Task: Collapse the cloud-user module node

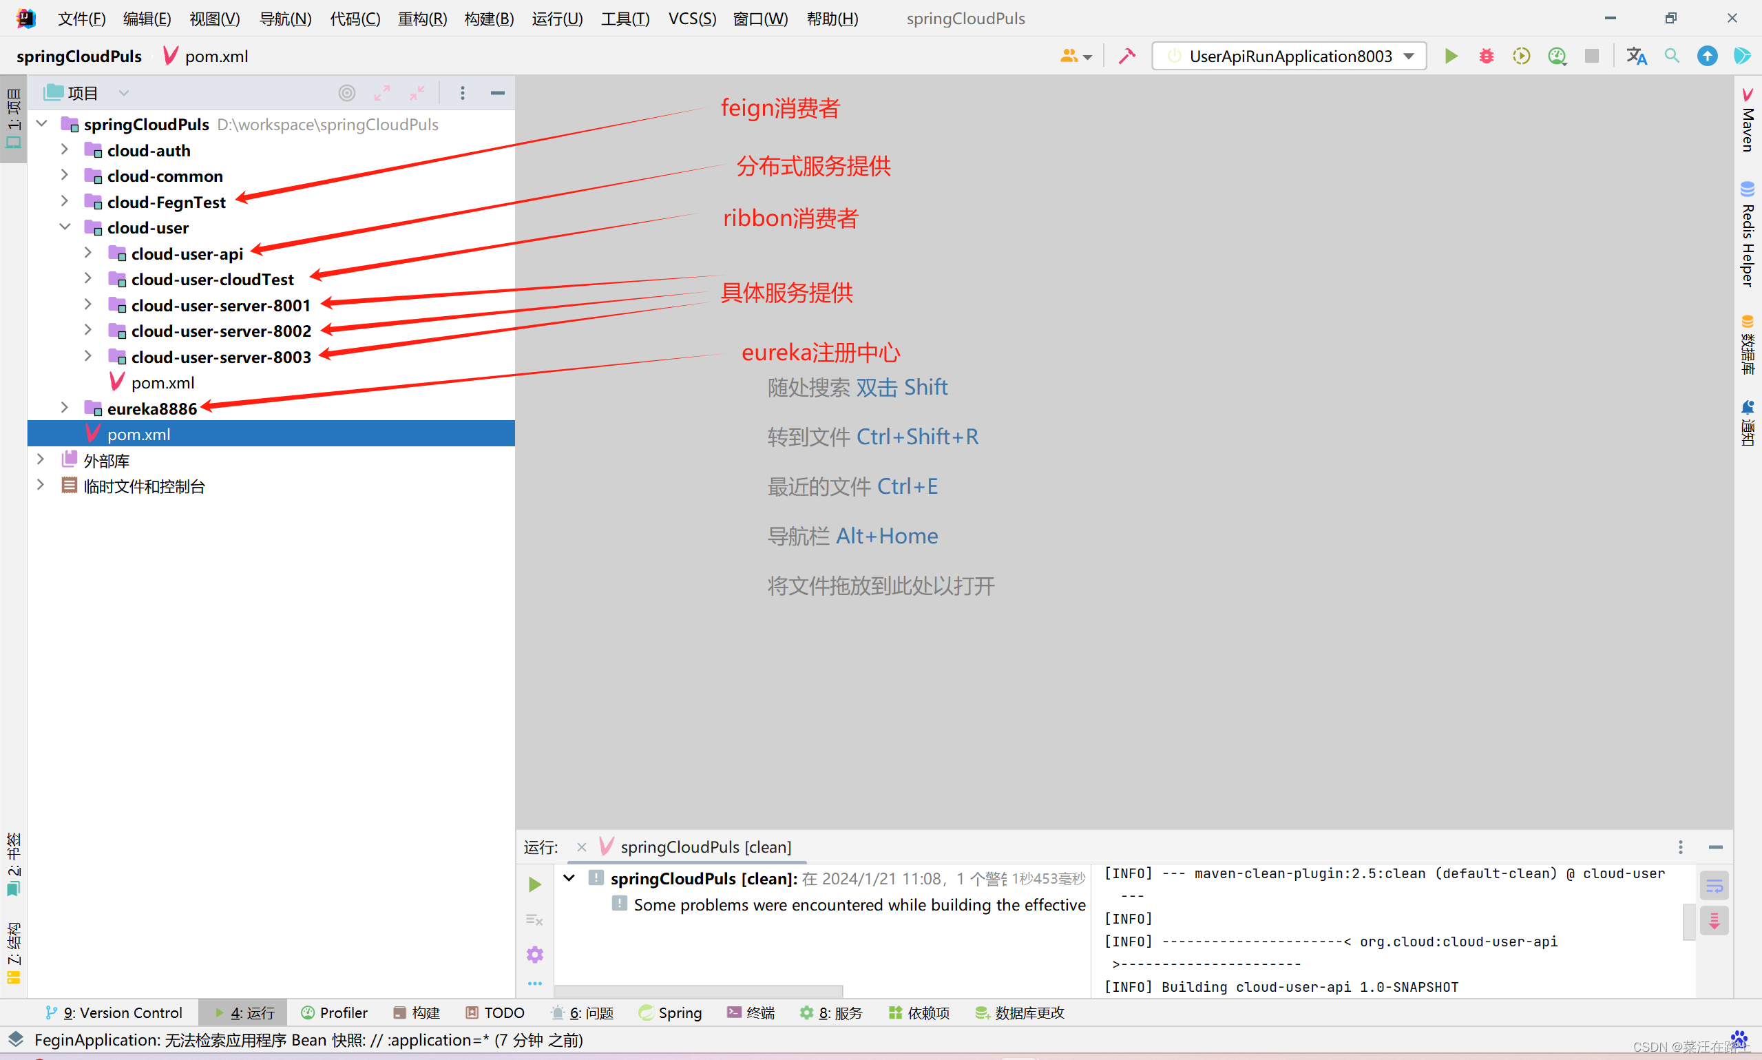Action: [x=65, y=227]
